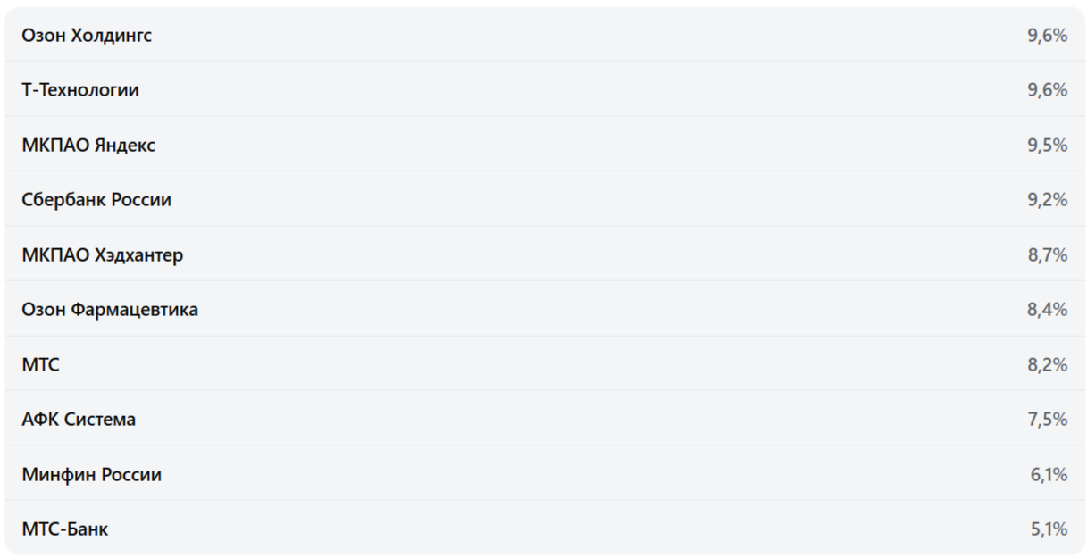Select the 8,4% percentage value
This screenshot has width=1087, height=558.
(x=1047, y=310)
